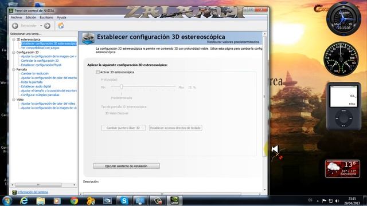Open Configurar múltiples pantallas

point(40,95)
